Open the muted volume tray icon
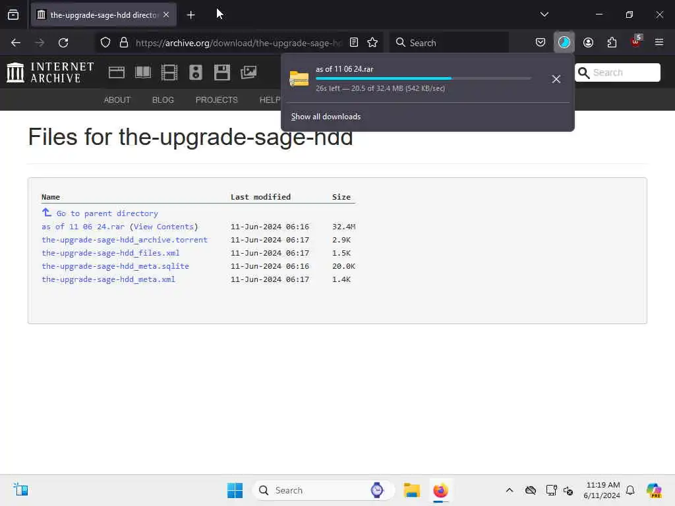The height and width of the screenshot is (506, 675). [x=568, y=490]
